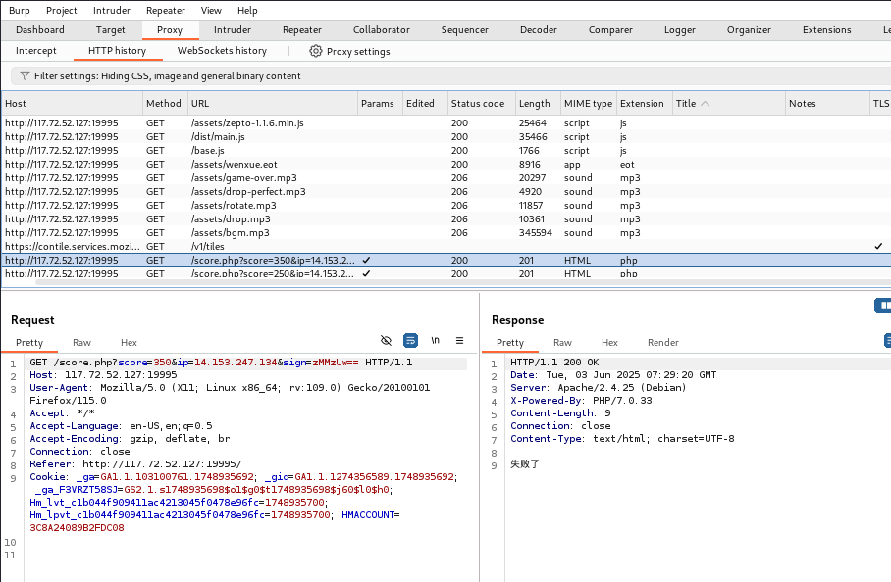Open Request editor hamburger menu
891x582 pixels.
click(459, 341)
